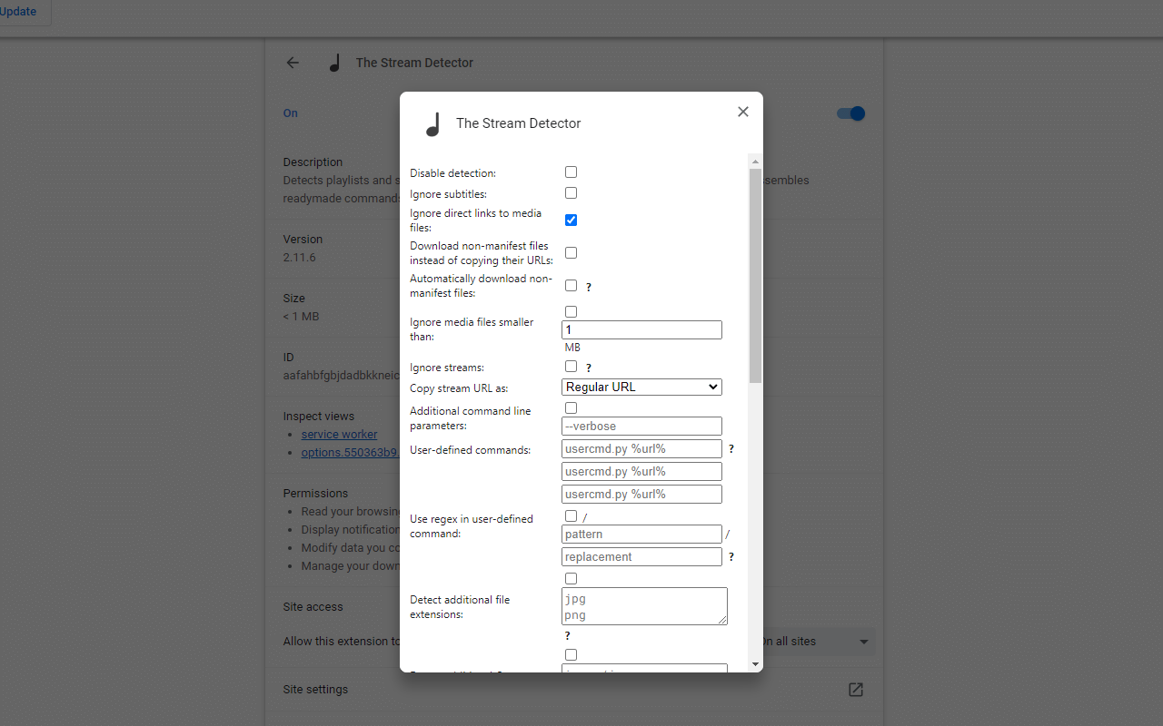The height and width of the screenshot is (726, 1163).
Task: Uncheck Ignore direct links to media files
Action: [571, 221]
